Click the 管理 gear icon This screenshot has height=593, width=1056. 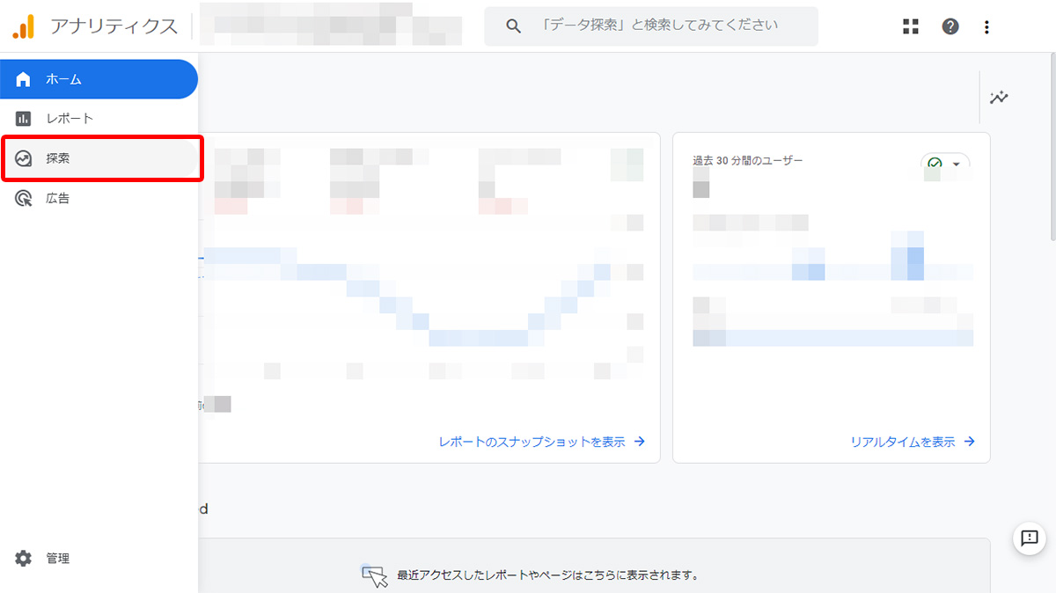click(x=24, y=558)
